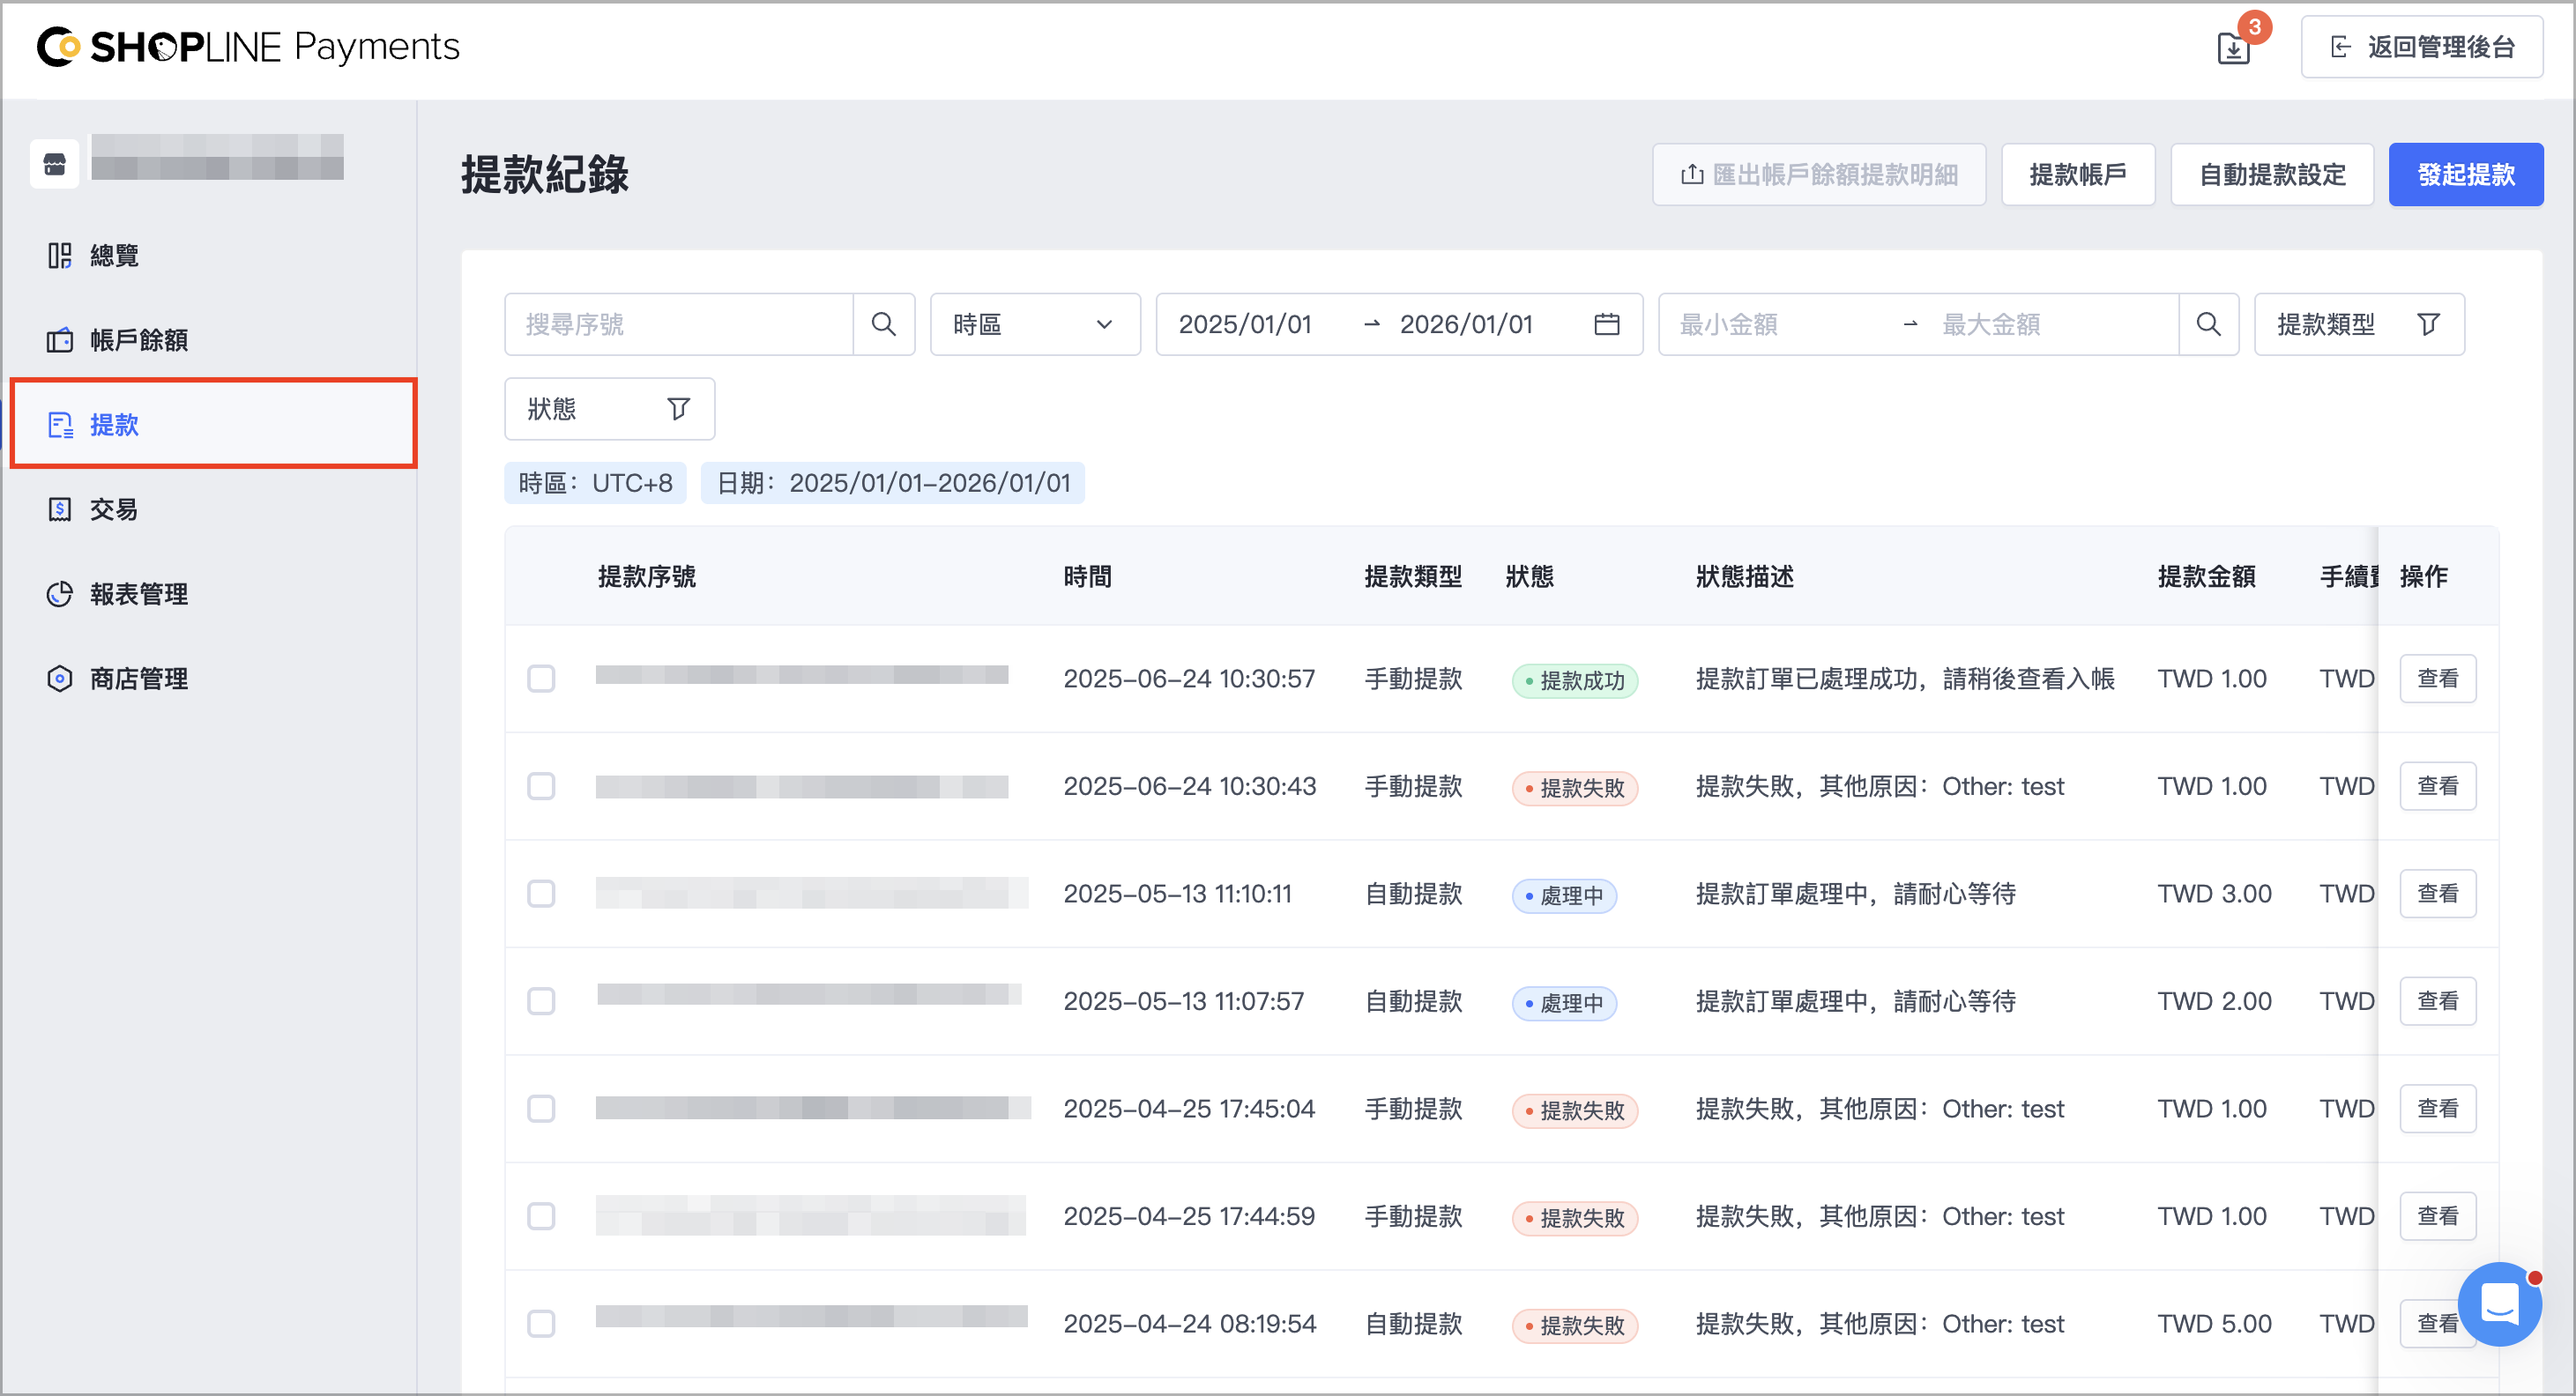Open the download notifications icon with badge

(2233, 47)
